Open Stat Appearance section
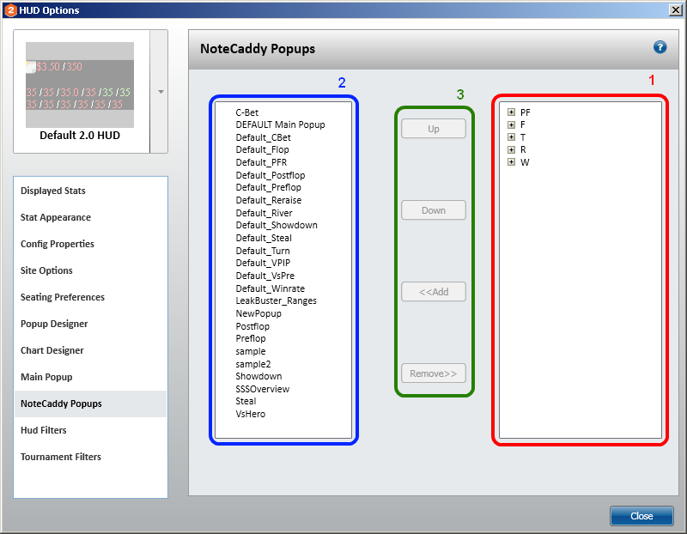Screen dimensions: 687x534 90,217
